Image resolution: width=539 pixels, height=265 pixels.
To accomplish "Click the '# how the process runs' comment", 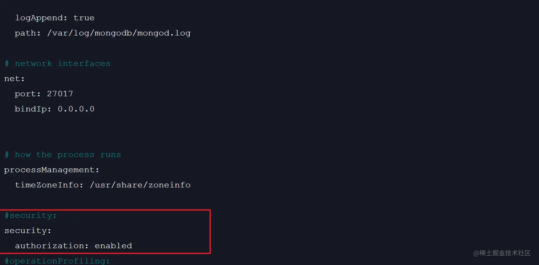I will [63, 155].
